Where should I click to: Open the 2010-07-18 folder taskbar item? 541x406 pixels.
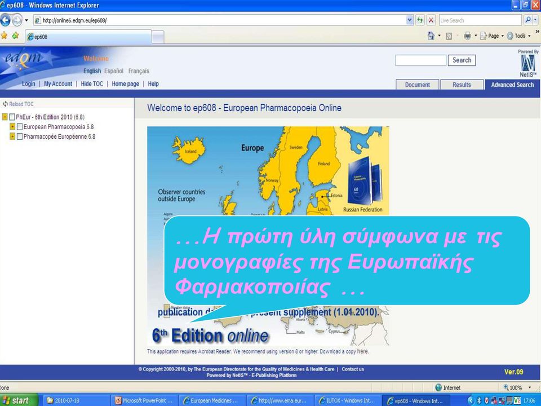pyautogui.click(x=77, y=400)
